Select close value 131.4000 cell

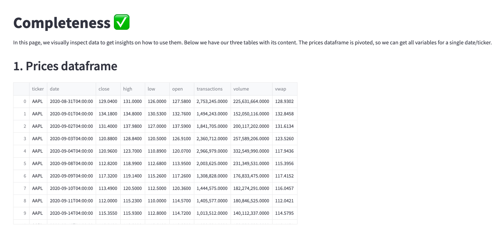coord(108,126)
